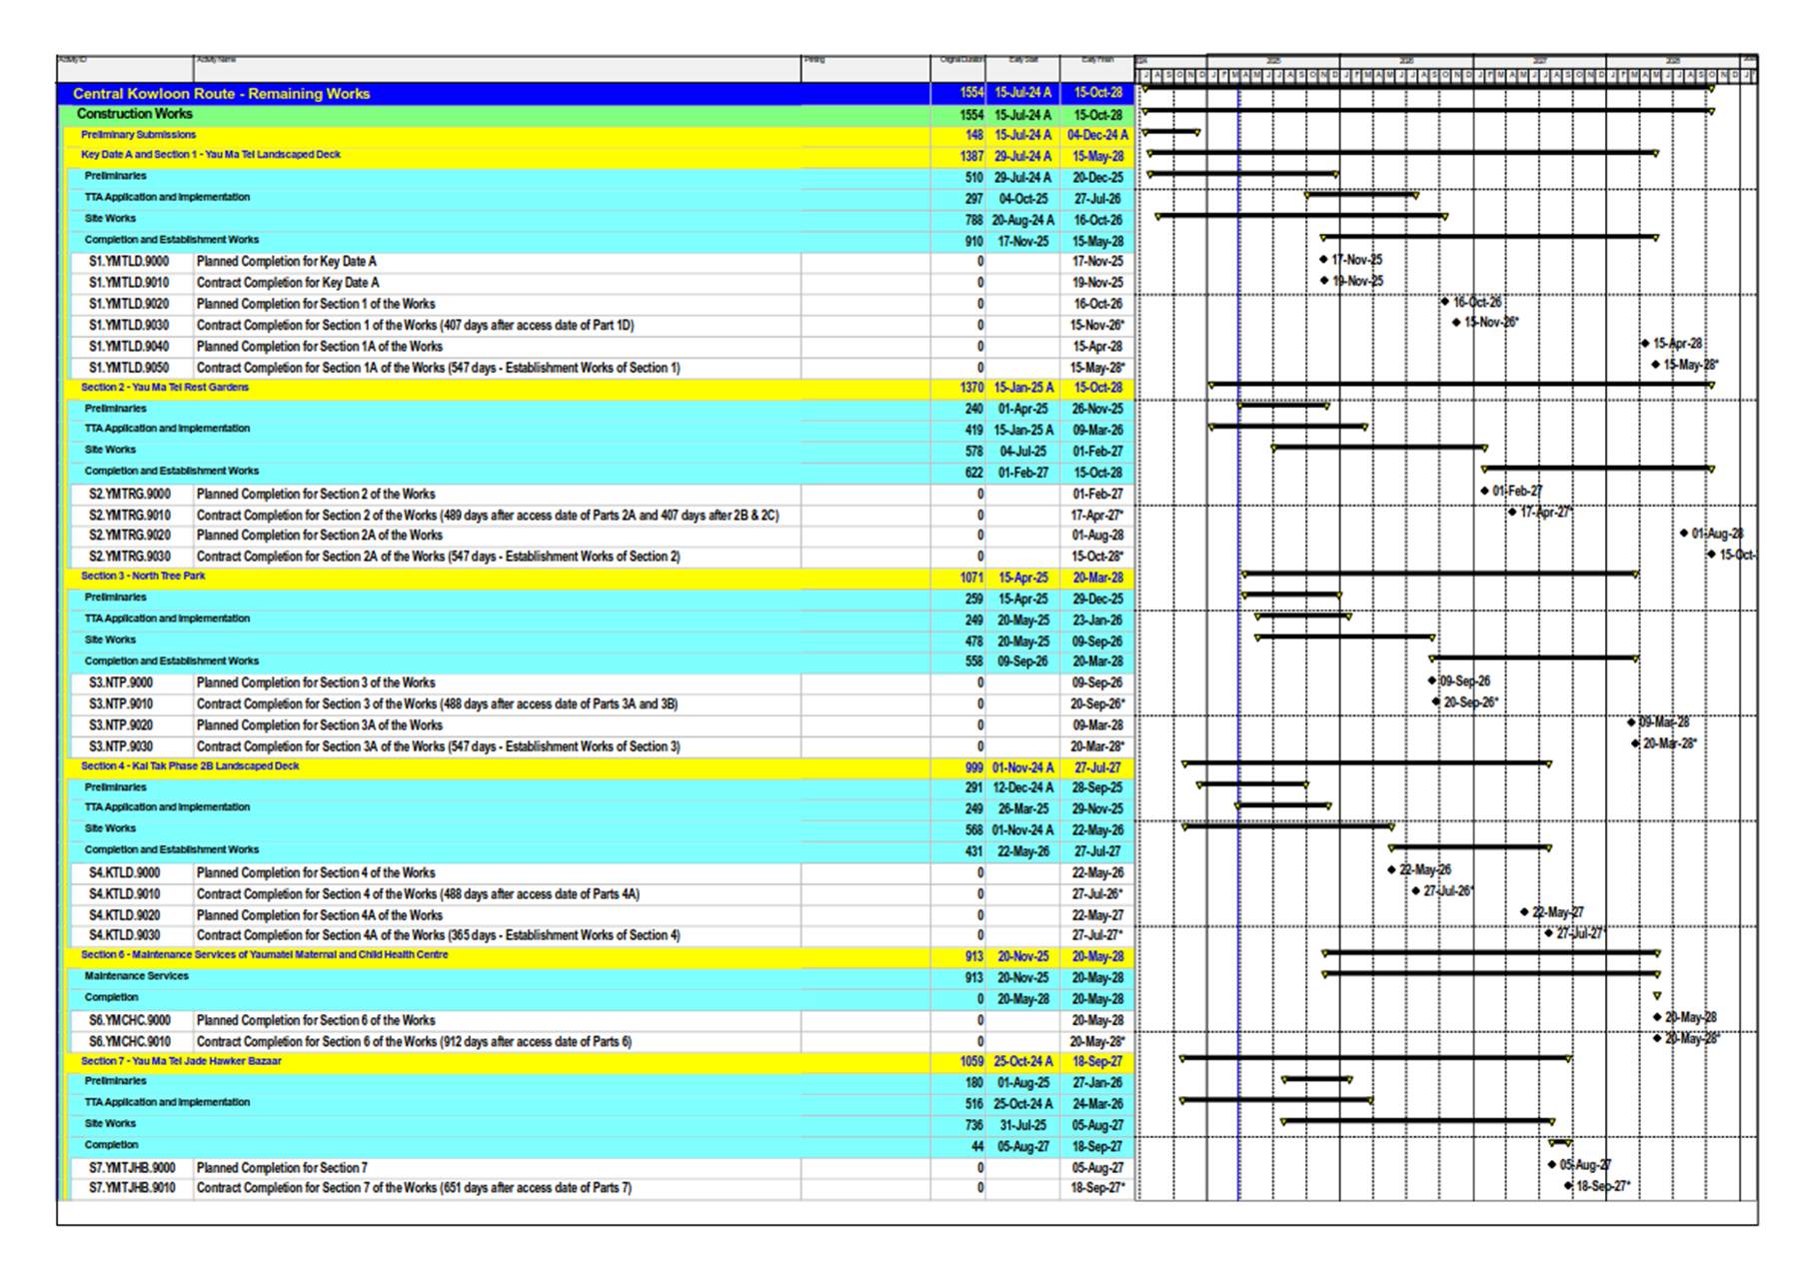1817x1284 pixels.
Task: Click the Preliminary Submissions summary bar in Gantt
Action: tap(1170, 131)
